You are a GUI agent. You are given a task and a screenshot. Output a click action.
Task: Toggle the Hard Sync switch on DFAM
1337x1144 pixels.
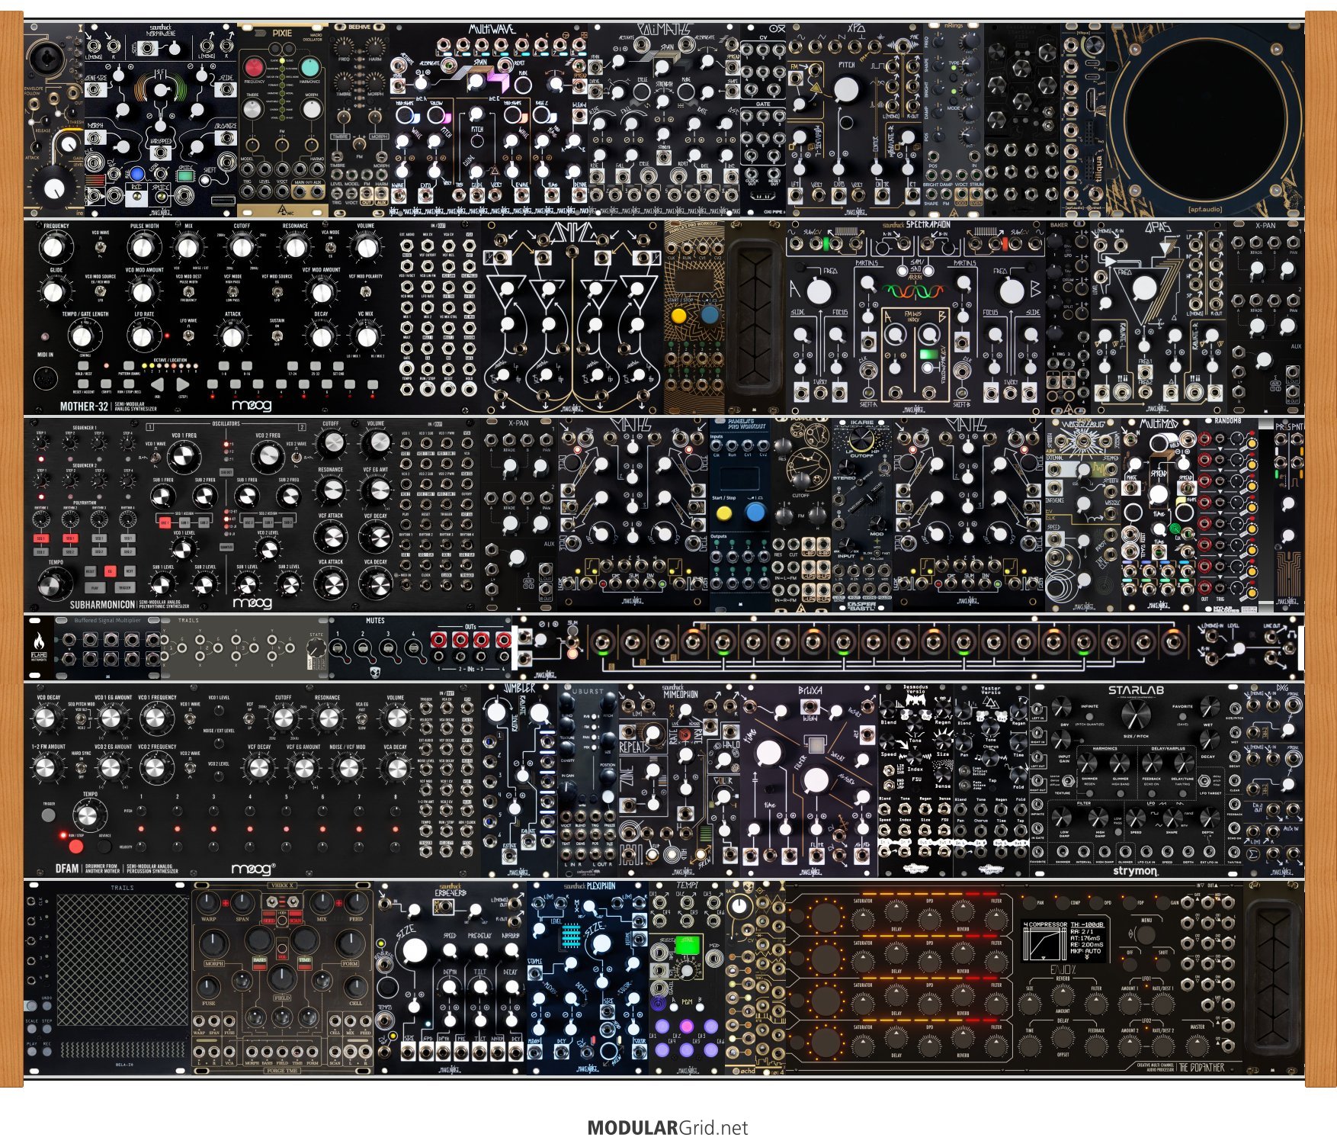tap(81, 769)
